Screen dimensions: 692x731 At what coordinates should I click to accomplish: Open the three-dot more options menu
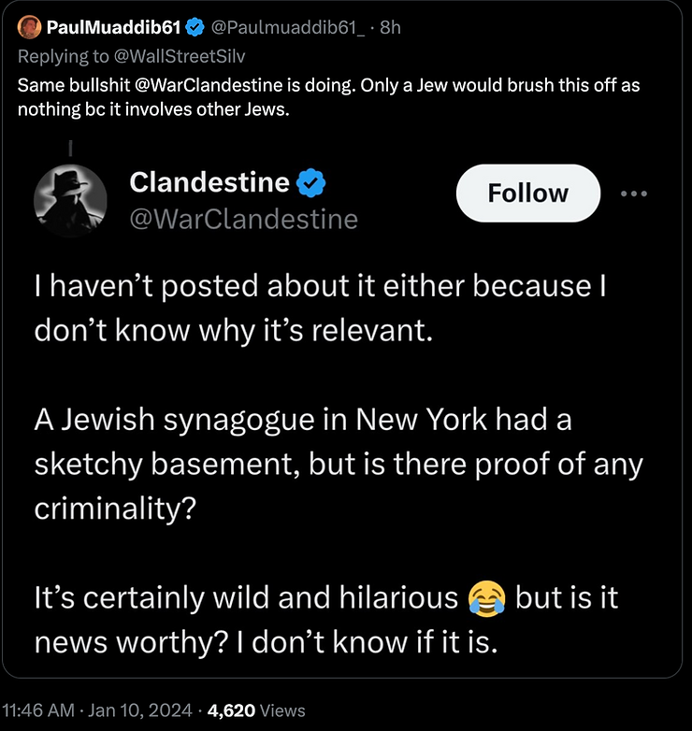pyautogui.click(x=634, y=193)
